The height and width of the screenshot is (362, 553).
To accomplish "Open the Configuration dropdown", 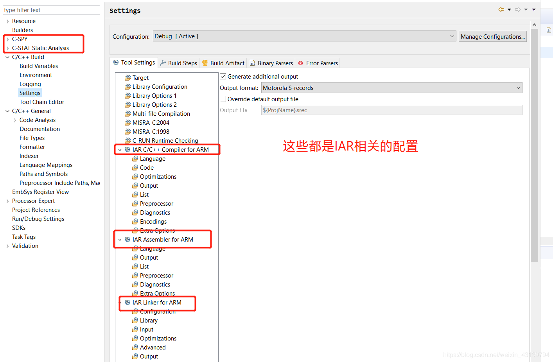I will pos(304,36).
